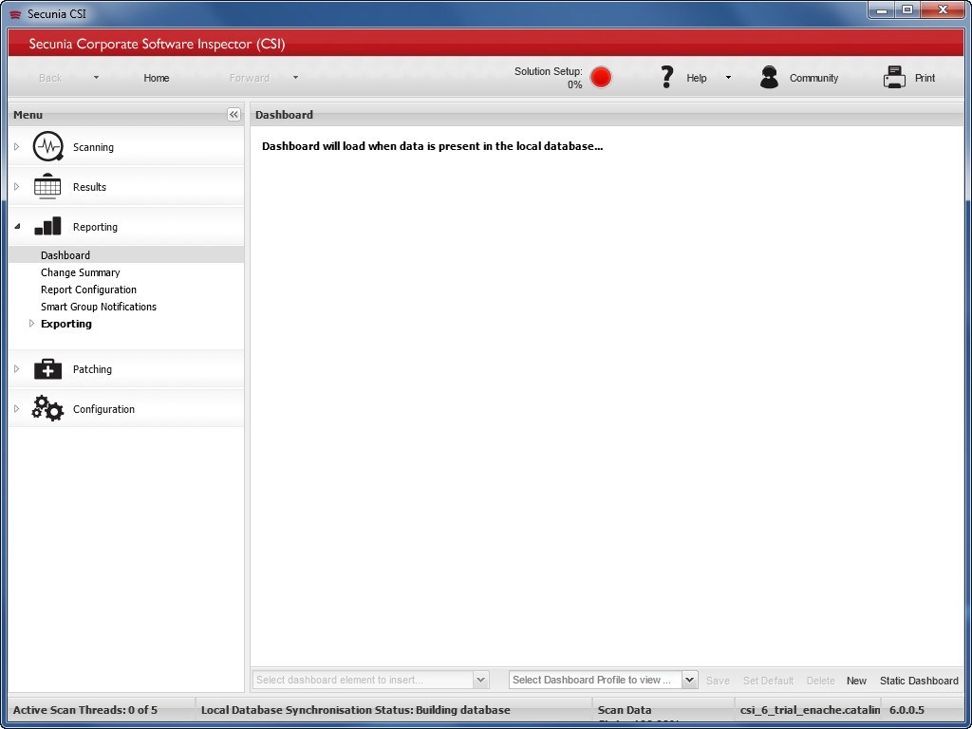The image size is (972, 729).
Task: Click the Set Default button
Action: [768, 680]
